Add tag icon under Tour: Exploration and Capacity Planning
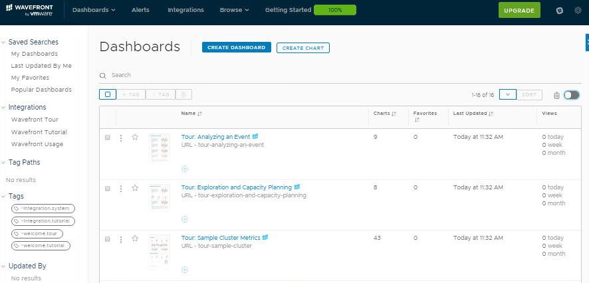Image resolution: width=589 pixels, height=283 pixels. (x=185, y=219)
